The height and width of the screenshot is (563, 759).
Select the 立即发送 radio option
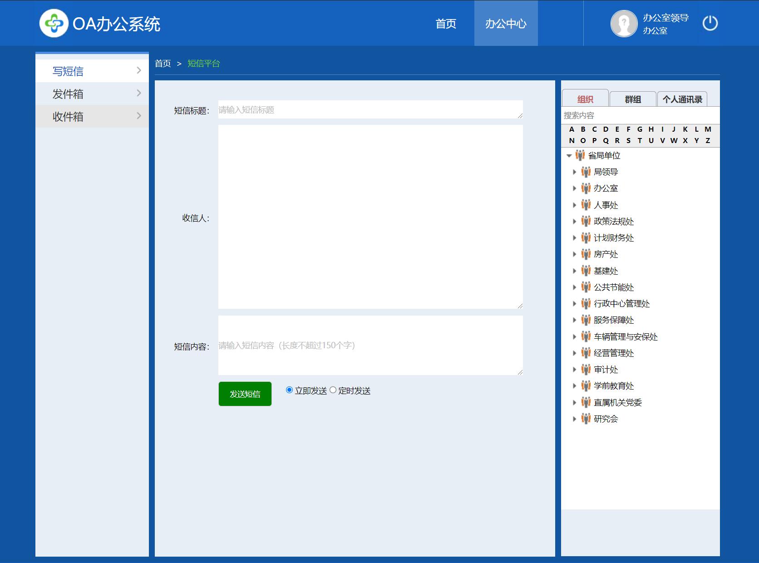click(x=289, y=390)
